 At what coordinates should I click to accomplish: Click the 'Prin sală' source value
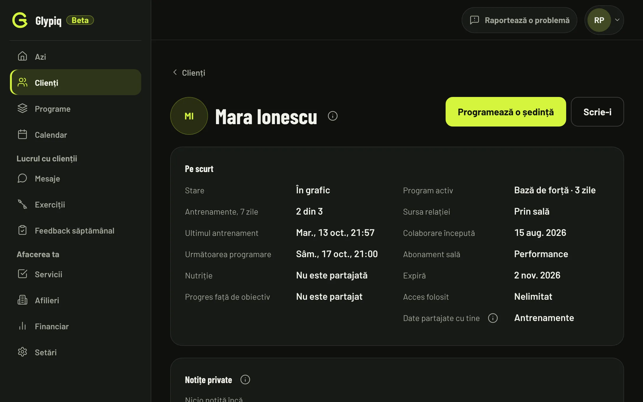coord(532,211)
